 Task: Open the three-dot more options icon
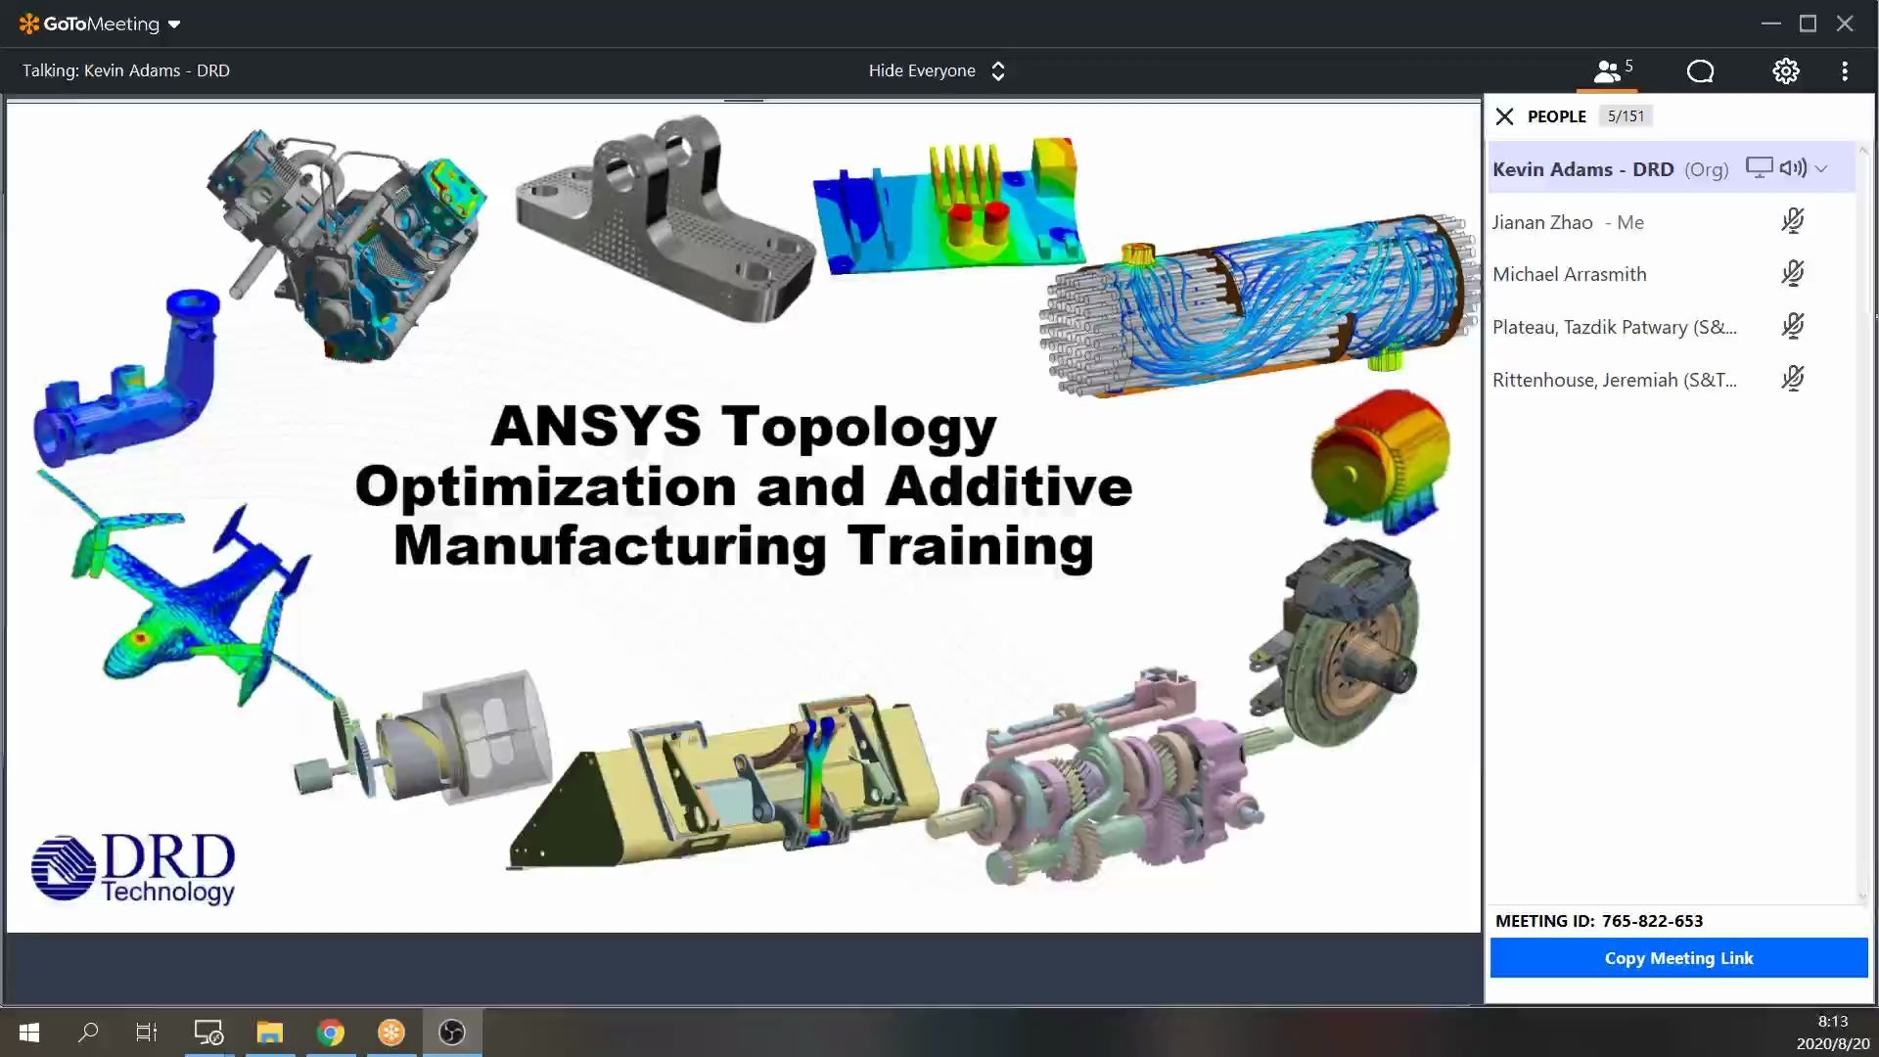click(x=1844, y=70)
